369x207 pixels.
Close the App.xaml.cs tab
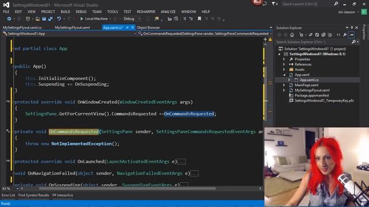point(133,28)
